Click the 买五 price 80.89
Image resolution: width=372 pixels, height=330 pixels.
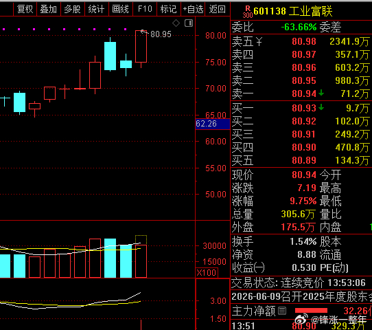[x=304, y=161]
